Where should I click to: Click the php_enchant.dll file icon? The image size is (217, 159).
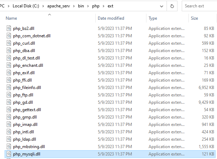click(x=9, y=65)
